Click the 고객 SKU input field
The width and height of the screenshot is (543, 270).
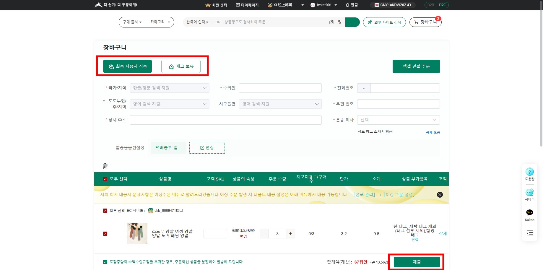click(215, 234)
